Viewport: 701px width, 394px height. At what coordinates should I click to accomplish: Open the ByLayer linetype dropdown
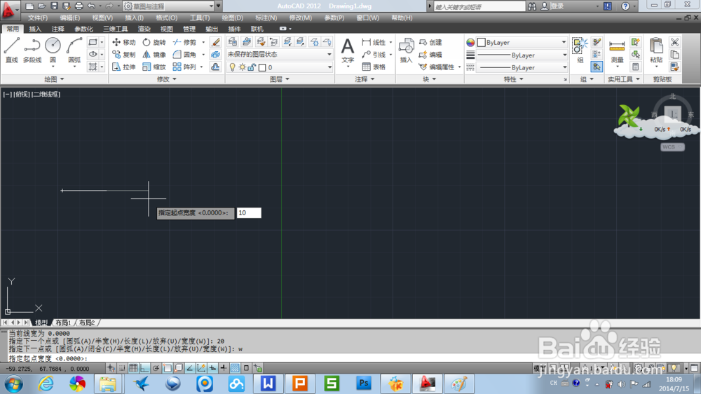click(522, 67)
